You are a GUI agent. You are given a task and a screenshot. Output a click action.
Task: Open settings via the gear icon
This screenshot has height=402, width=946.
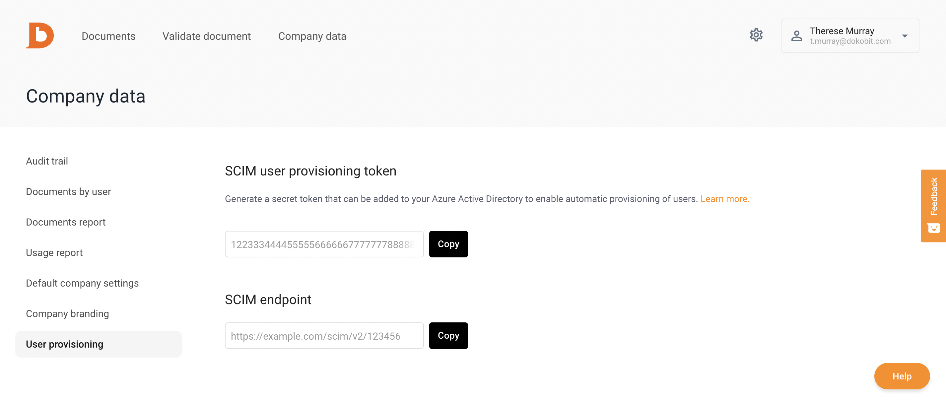point(756,35)
